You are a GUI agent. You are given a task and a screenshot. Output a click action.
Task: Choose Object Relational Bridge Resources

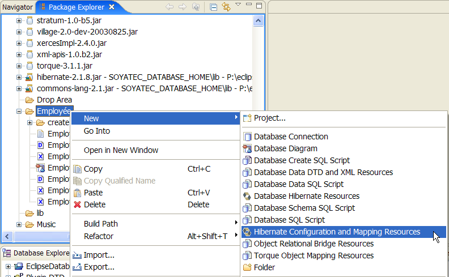tap(344, 244)
